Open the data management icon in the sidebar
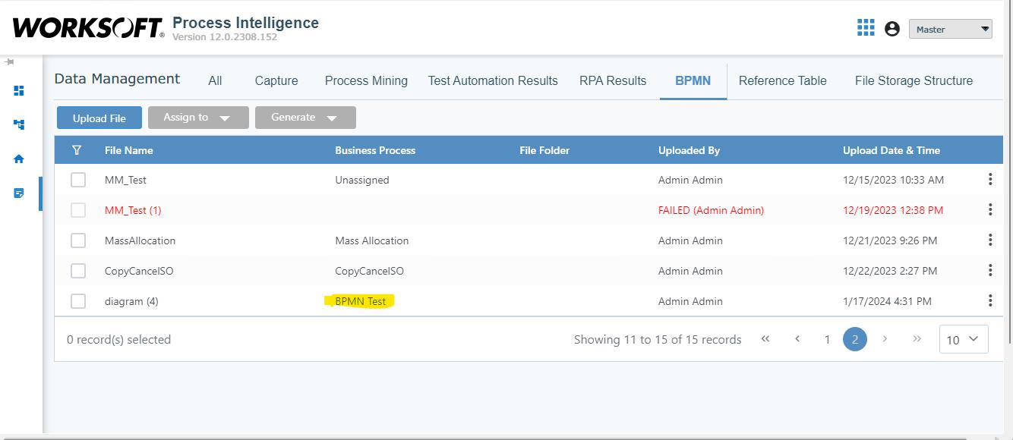 tap(17, 193)
